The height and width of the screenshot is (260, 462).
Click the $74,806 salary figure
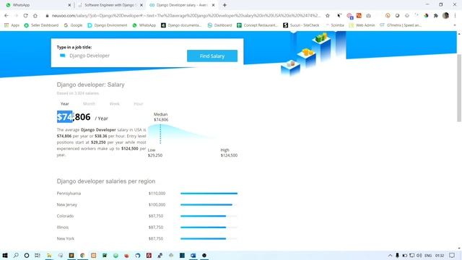[74, 117]
